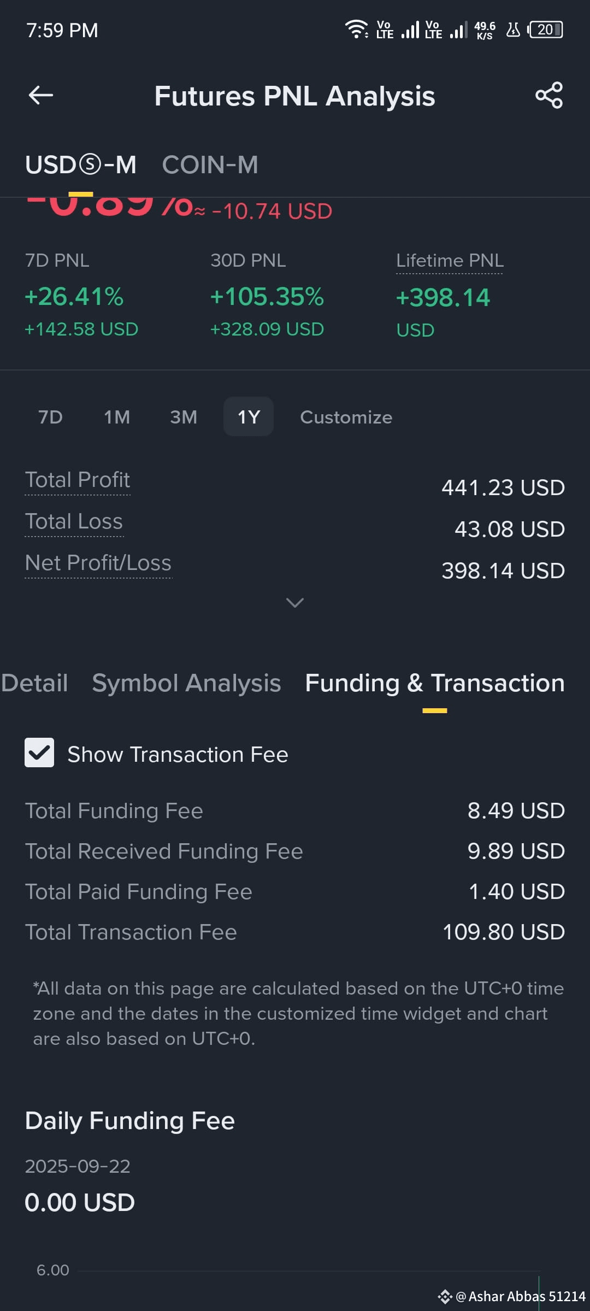
Task: Tap the back arrow icon
Action: click(41, 95)
